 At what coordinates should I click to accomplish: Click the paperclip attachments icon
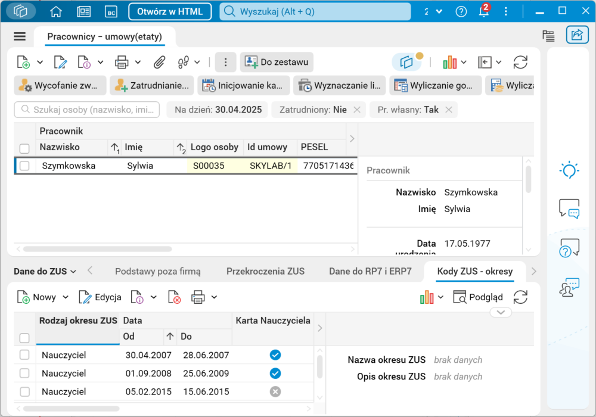(x=159, y=62)
